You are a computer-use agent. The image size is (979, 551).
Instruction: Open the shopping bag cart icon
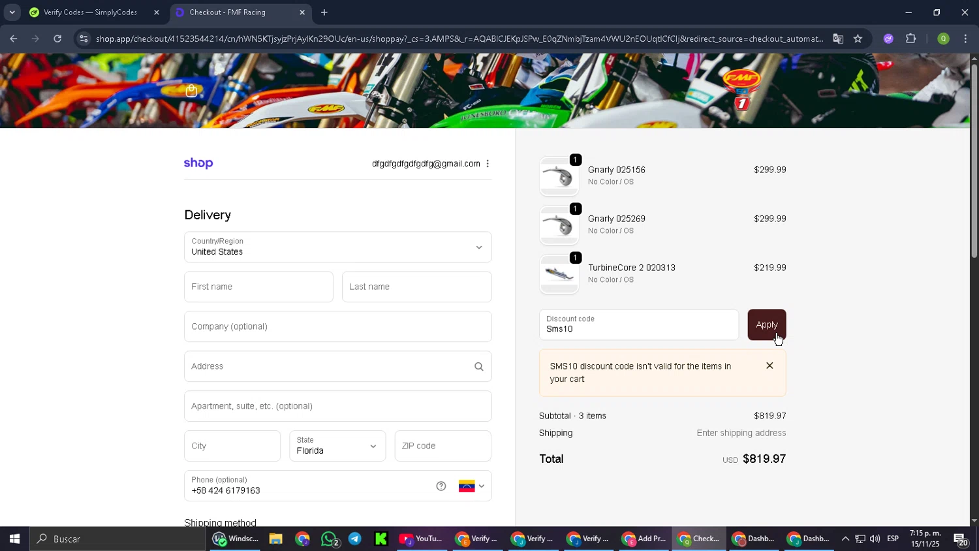[x=191, y=91]
